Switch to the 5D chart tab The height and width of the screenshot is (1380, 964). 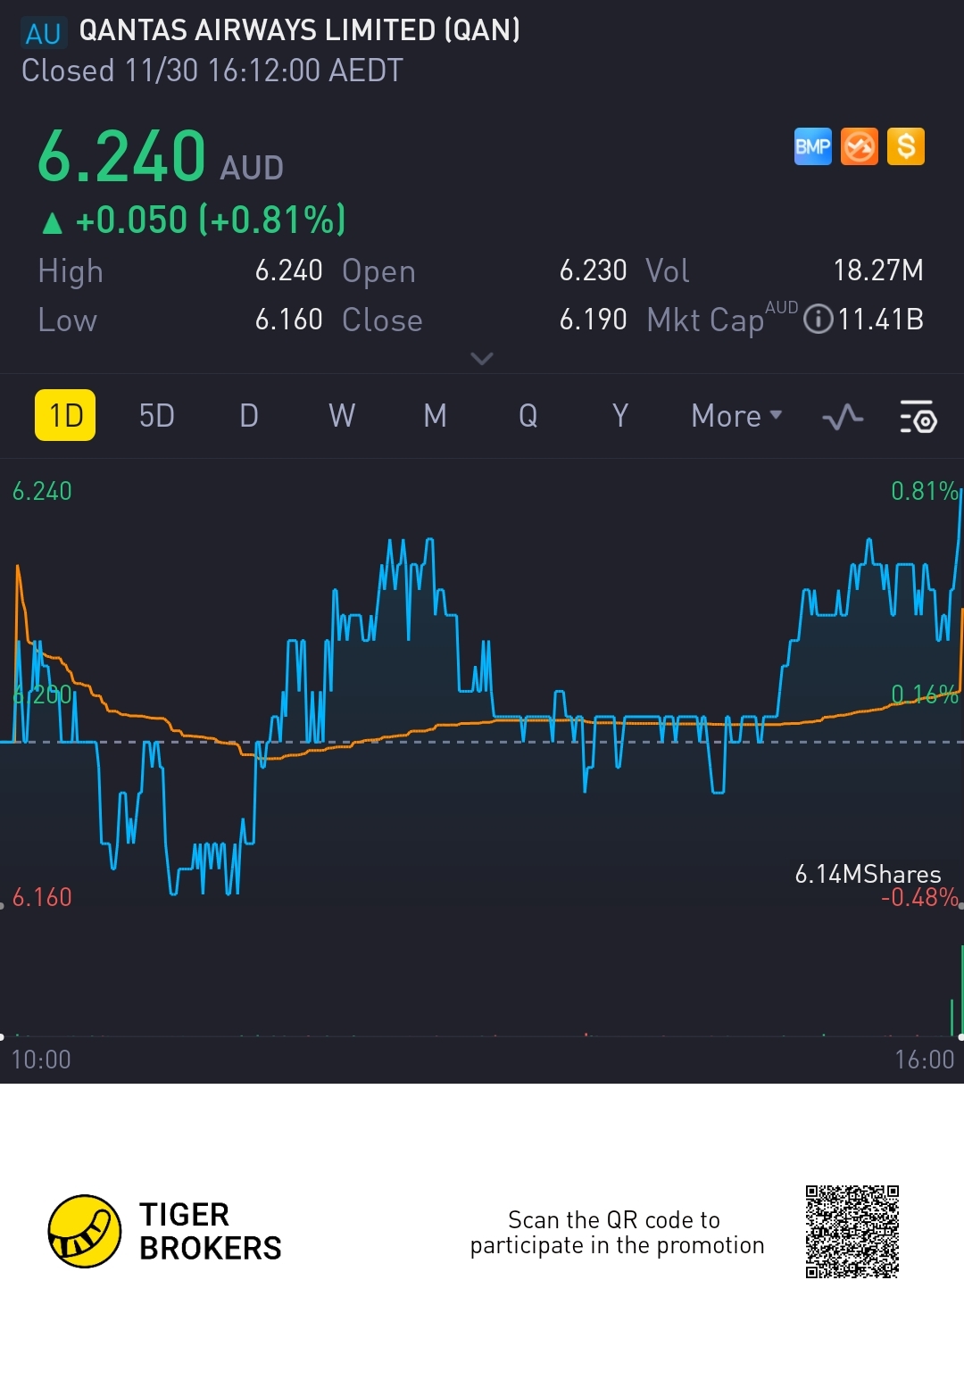pos(157,416)
